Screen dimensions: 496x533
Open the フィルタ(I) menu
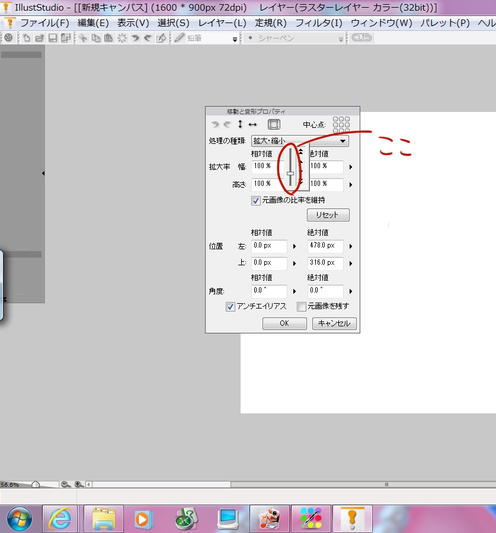(x=319, y=23)
